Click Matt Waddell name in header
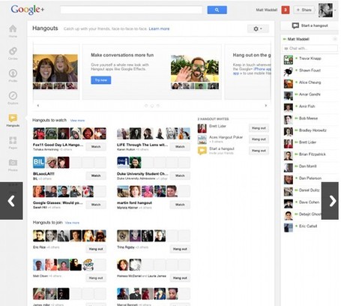 point(267,10)
